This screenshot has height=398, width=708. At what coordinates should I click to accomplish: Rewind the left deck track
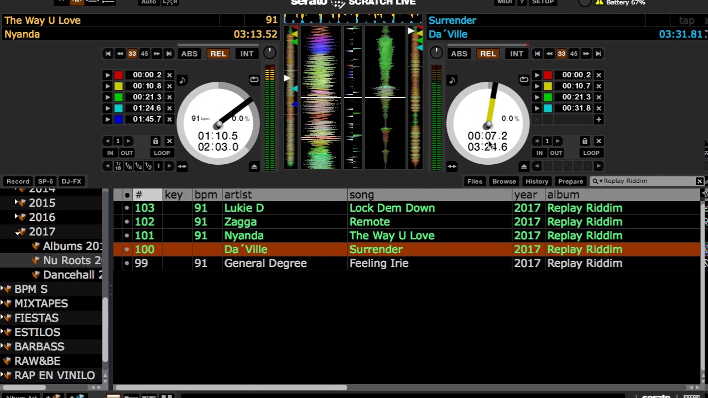120,54
